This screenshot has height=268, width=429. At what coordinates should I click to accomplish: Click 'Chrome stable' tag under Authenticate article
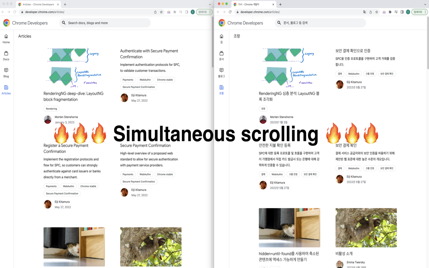pos(165,80)
